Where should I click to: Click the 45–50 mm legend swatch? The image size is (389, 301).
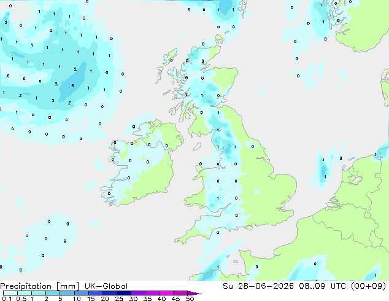(180, 293)
